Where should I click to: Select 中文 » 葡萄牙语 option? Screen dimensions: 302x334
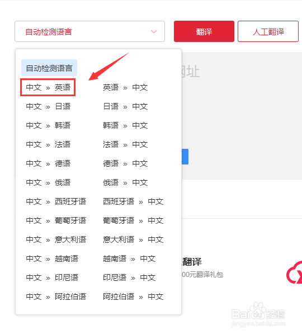56,220
